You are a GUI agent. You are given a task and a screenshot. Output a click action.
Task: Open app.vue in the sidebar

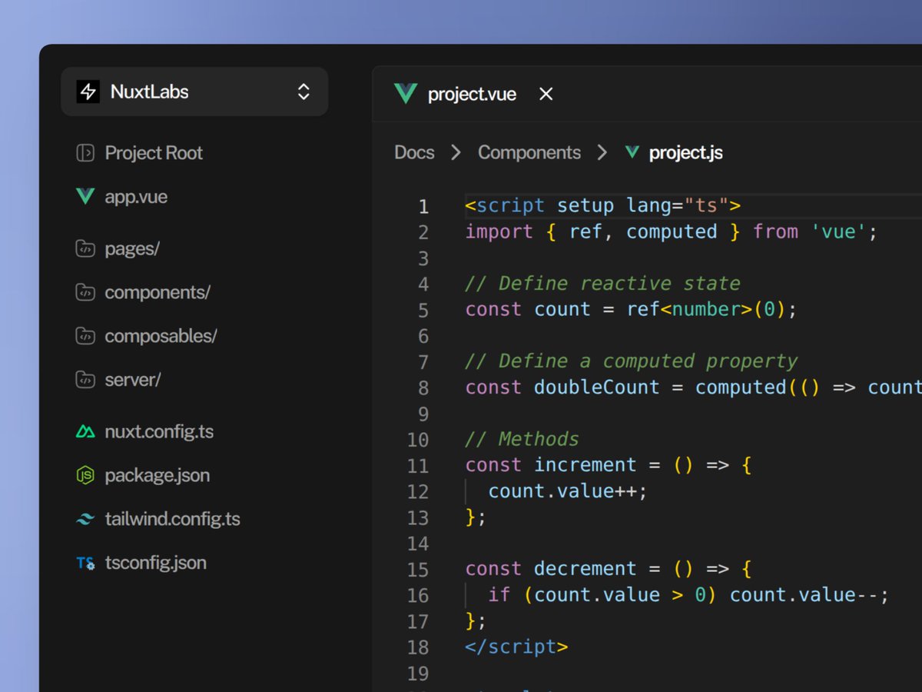(x=136, y=197)
